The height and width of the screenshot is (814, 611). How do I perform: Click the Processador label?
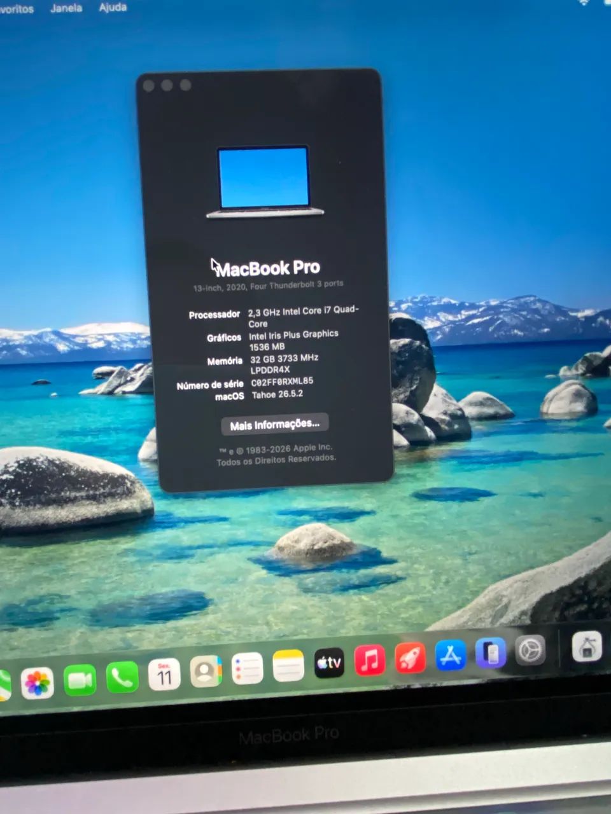coord(214,315)
